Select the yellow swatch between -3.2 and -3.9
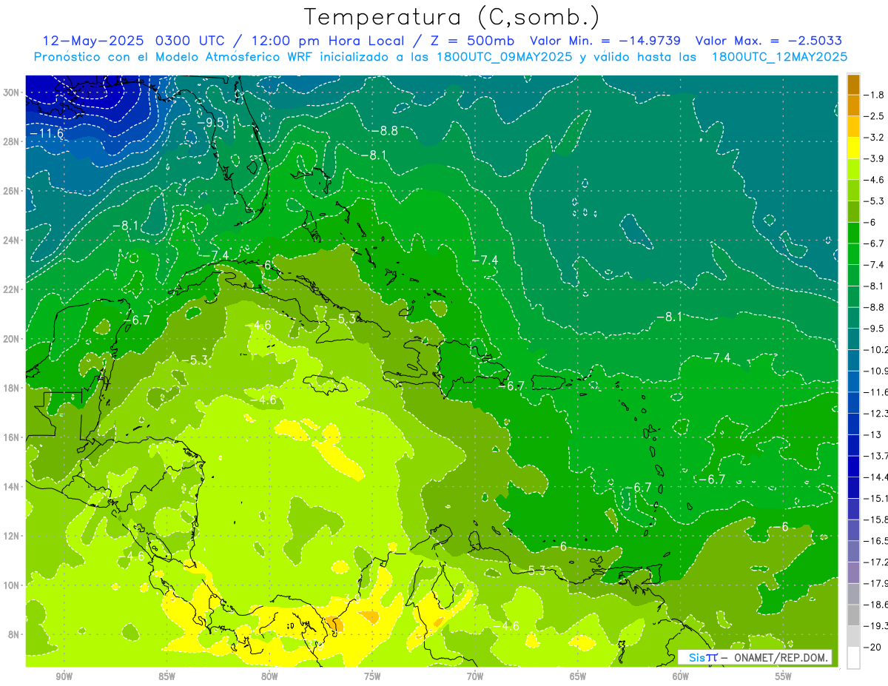Screen dimensions: 888x686 point(853,147)
